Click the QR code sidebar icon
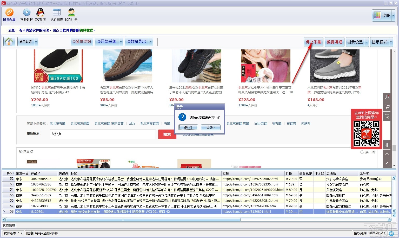The height and width of the screenshot is (238, 399). [x=387, y=145]
